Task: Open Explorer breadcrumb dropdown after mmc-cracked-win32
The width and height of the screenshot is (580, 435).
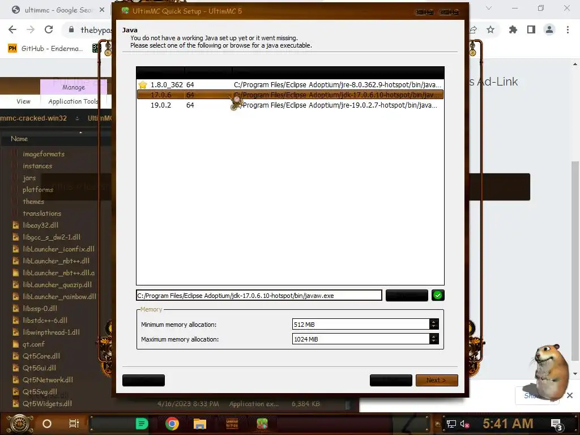Action: [77, 118]
